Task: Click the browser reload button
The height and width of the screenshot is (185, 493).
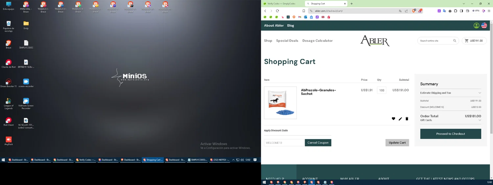Action: (277, 11)
